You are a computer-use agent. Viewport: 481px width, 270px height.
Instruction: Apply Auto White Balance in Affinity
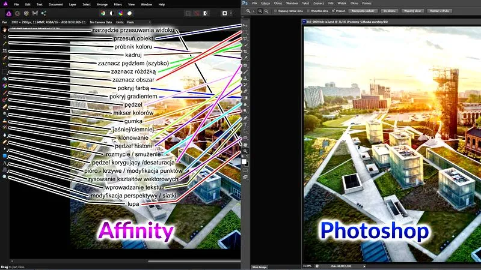pyautogui.click(x=129, y=13)
